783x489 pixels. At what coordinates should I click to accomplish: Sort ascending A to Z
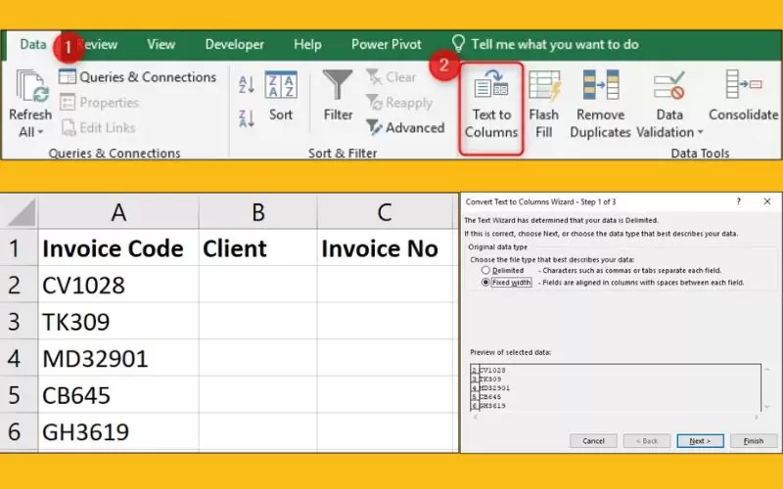[x=247, y=85]
